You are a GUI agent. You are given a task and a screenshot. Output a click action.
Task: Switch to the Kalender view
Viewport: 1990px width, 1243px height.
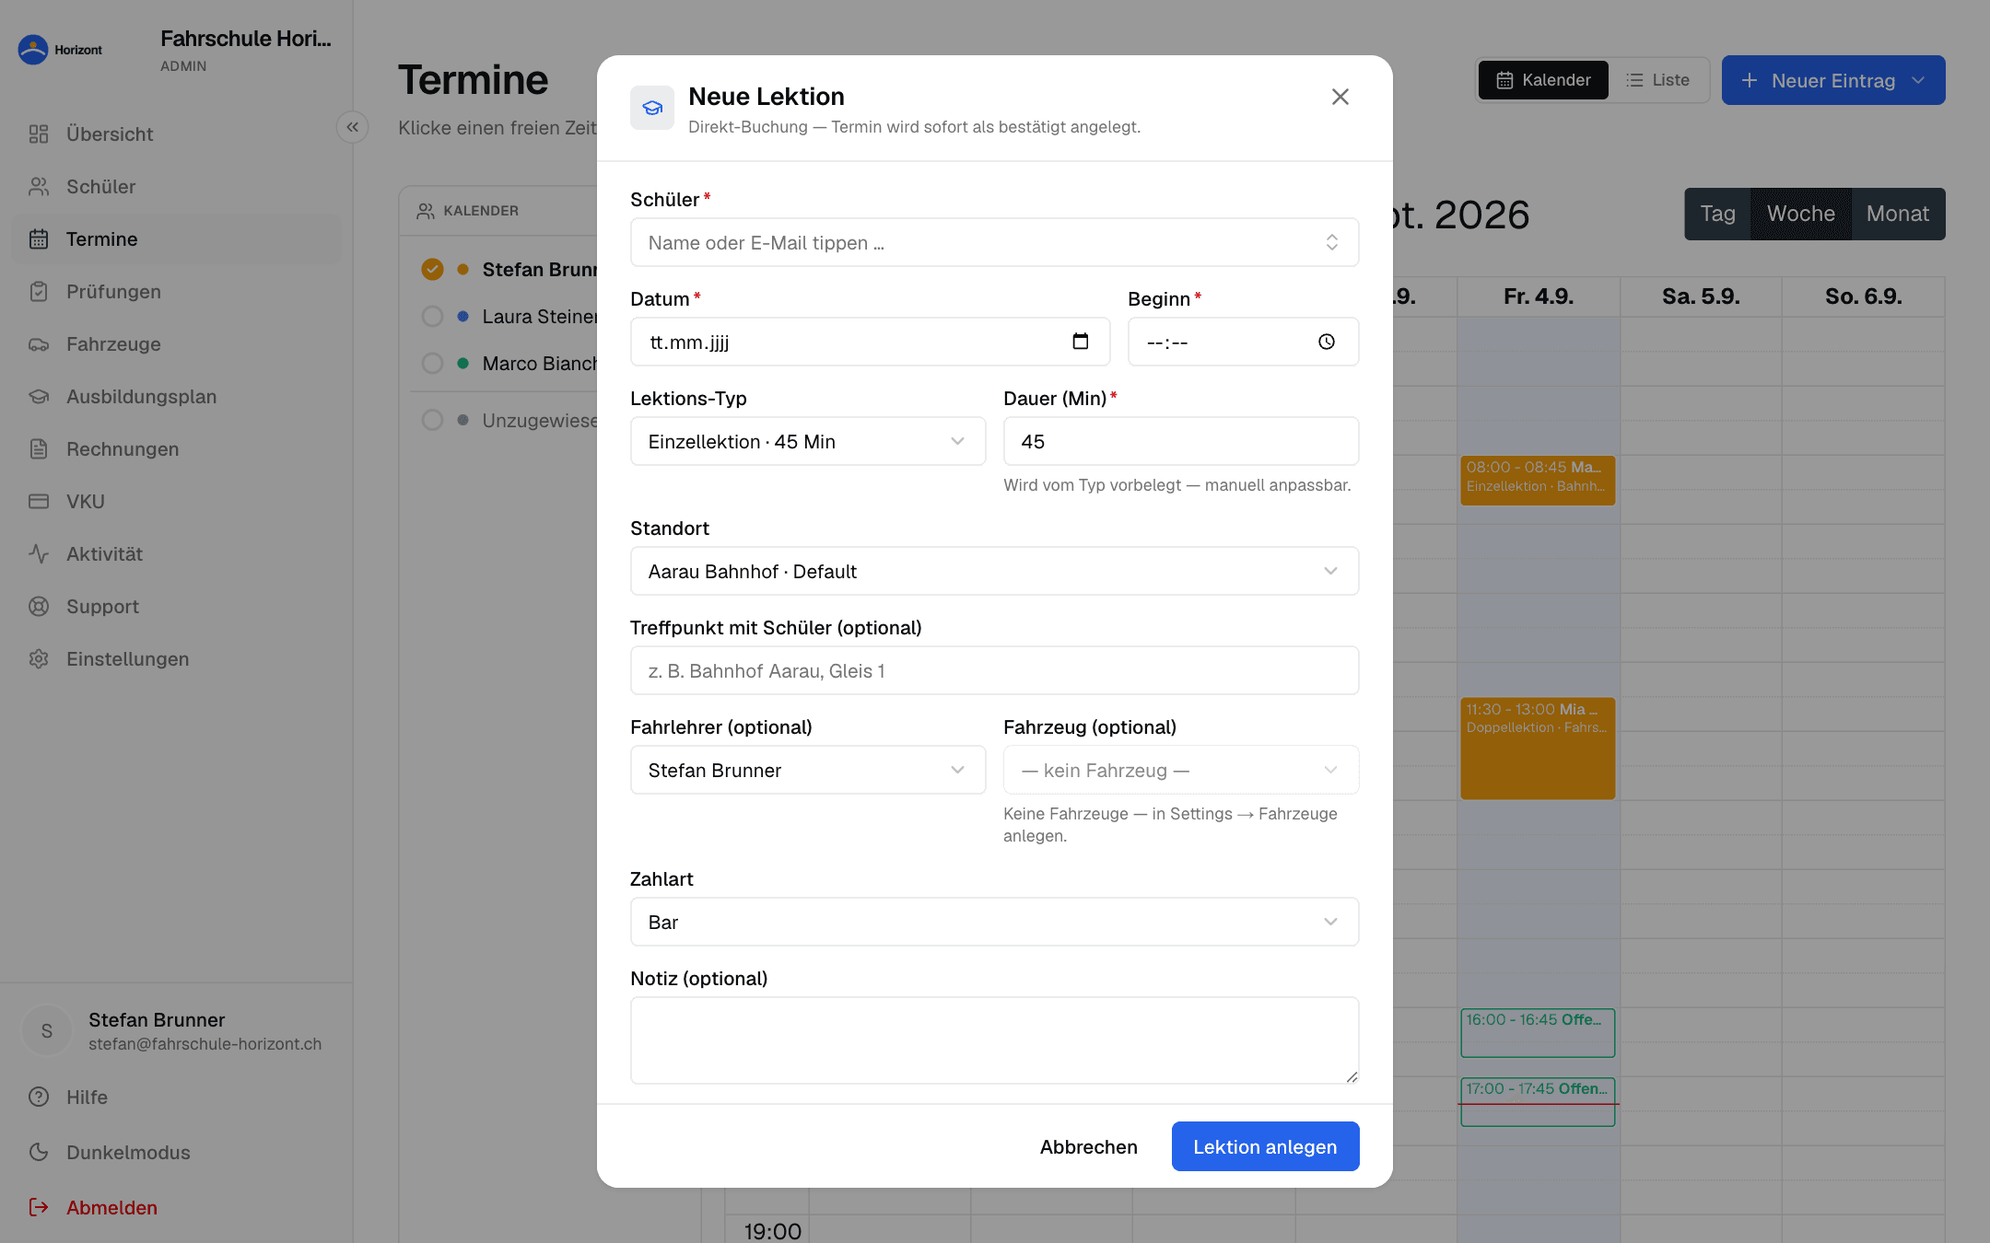coord(1543,80)
